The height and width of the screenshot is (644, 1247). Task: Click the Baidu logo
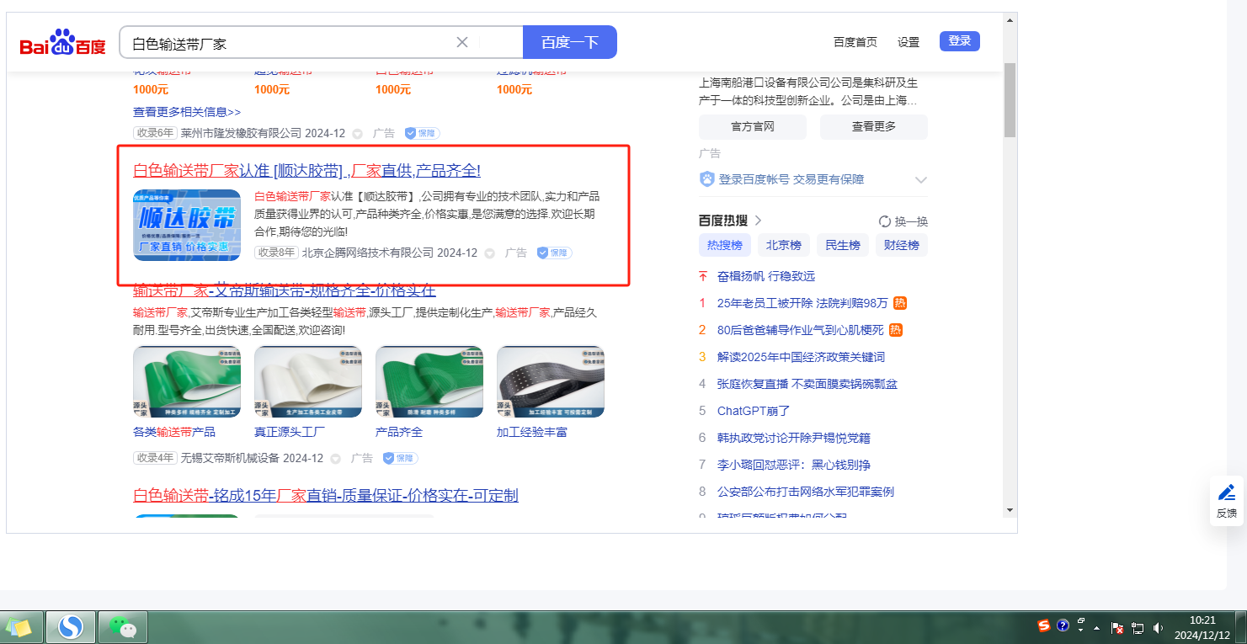[x=63, y=42]
